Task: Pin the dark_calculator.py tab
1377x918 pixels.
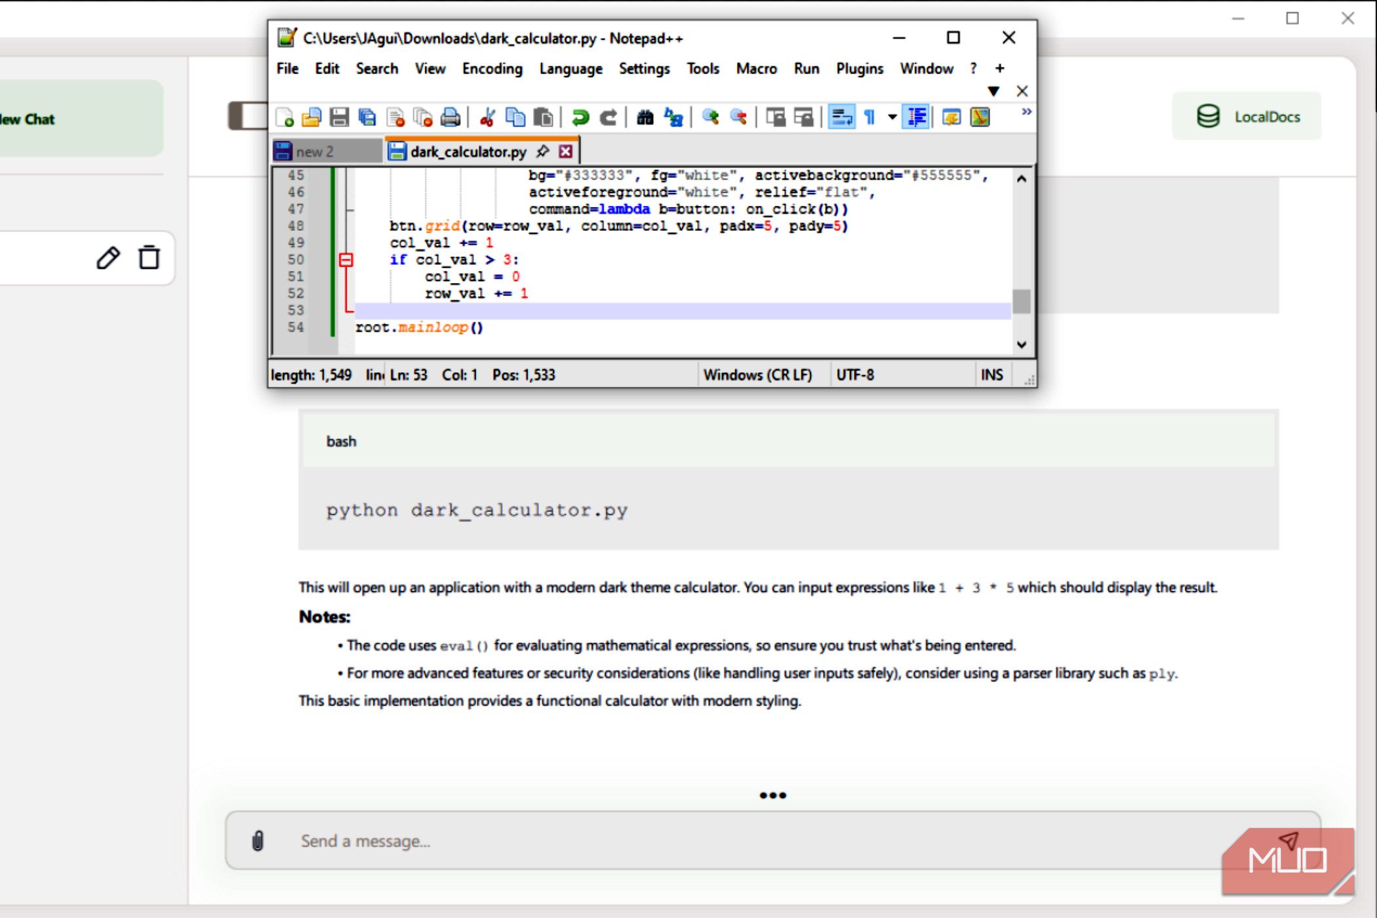Action: point(542,151)
